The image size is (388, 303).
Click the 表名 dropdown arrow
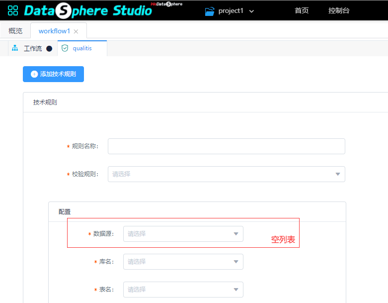pyautogui.click(x=236, y=290)
